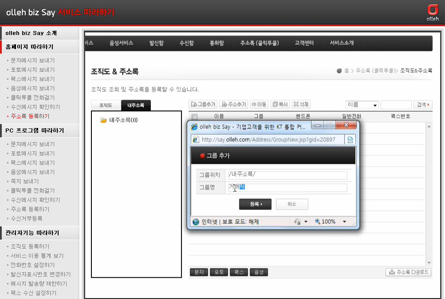
Task: Open the 조직도 등록하기 sidebar link
Action: pos(30,247)
